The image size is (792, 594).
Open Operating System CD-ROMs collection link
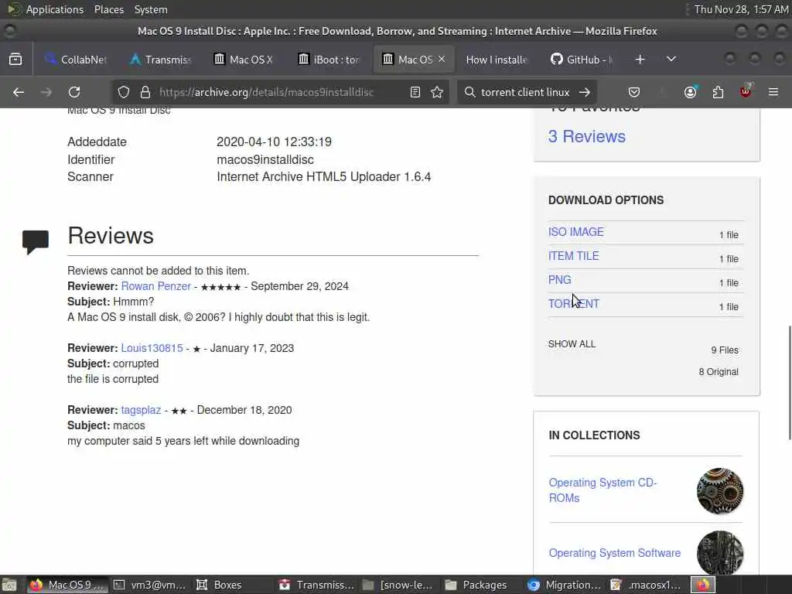click(x=603, y=490)
